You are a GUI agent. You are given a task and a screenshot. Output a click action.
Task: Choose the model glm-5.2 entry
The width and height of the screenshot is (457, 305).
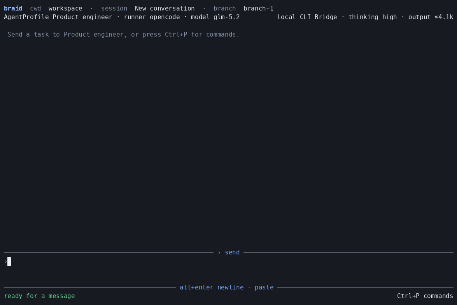215,17
